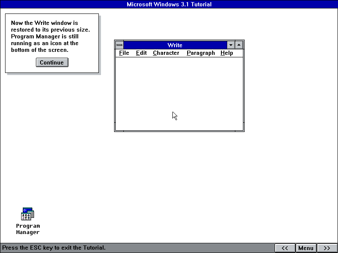Open the Edit menu in Write
Image resolution: width=338 pixels, height=253 pixels.
(141, 53)
